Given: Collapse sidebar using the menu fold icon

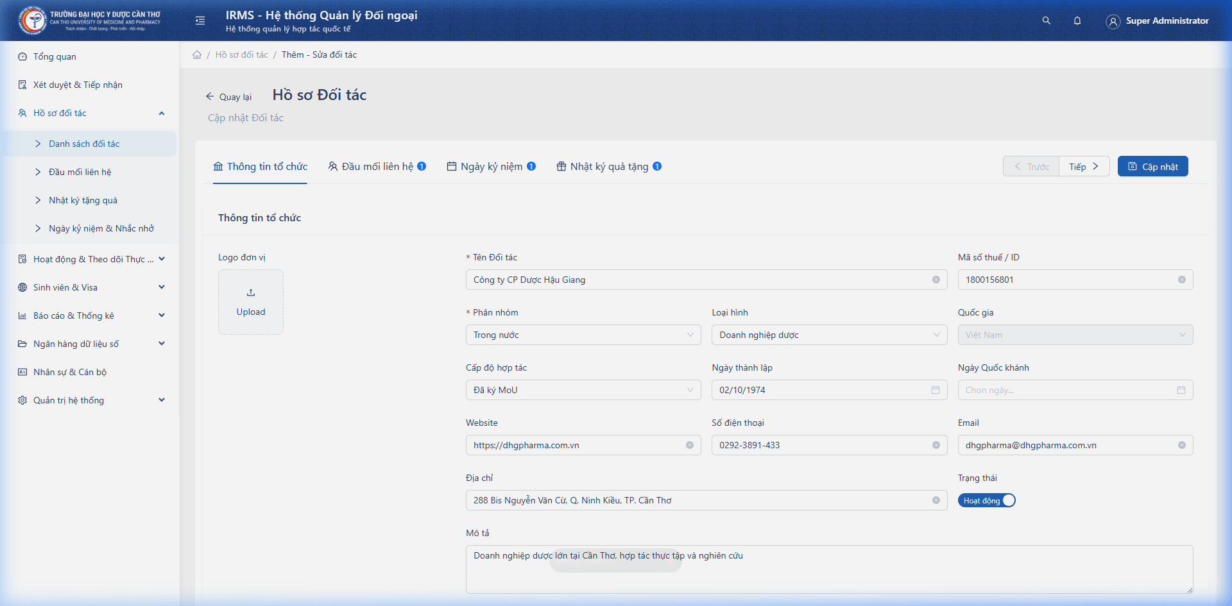Looking at the screenshot, I should [200, 21].
